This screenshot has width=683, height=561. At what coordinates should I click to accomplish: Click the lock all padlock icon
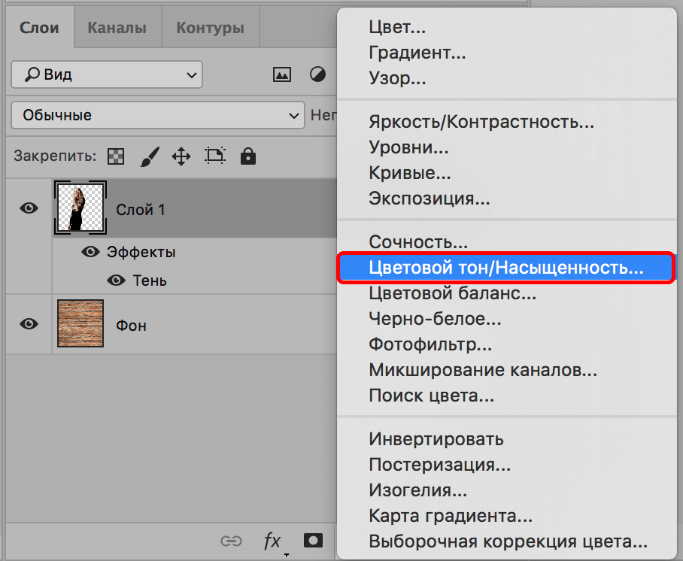click(x=247, y=156)
